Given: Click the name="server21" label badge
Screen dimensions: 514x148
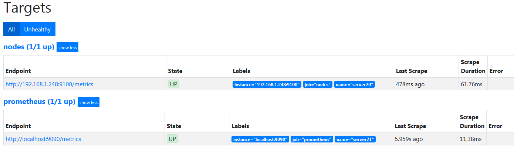Looking at the screenshot, I should pyautogui.click(x=355, y=139).
